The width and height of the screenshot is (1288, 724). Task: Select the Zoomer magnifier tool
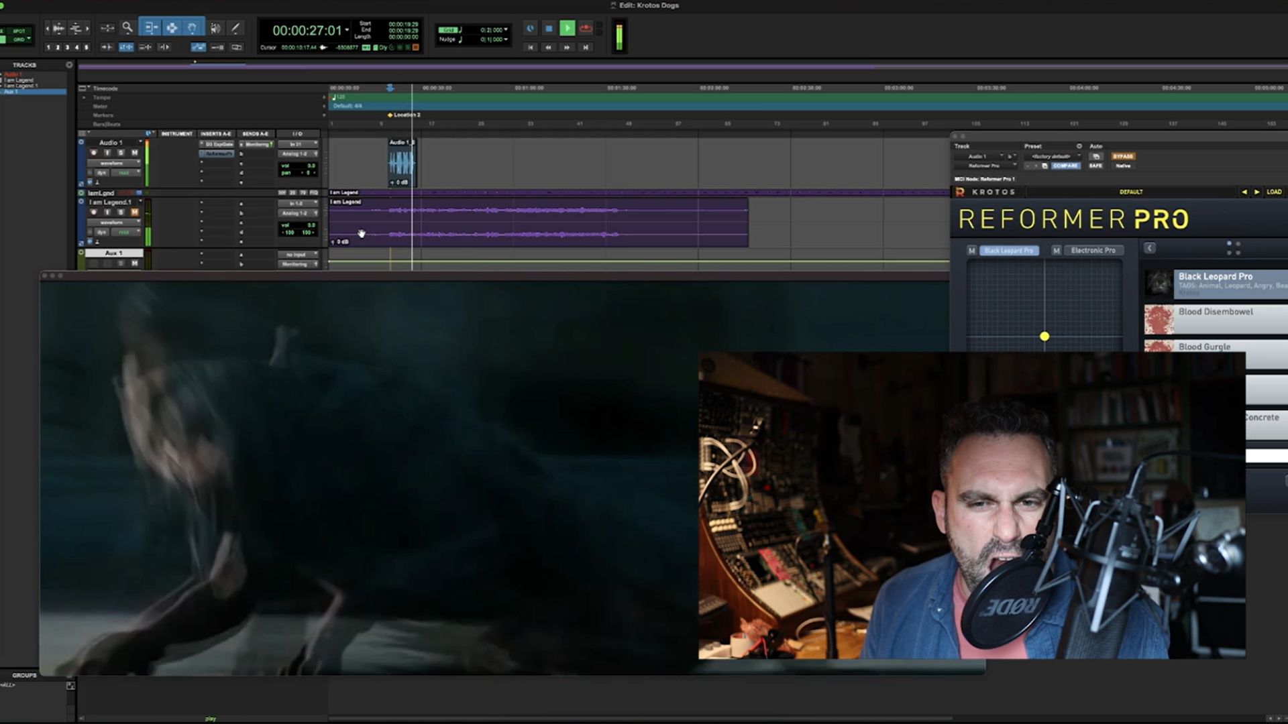click(127, 27)
